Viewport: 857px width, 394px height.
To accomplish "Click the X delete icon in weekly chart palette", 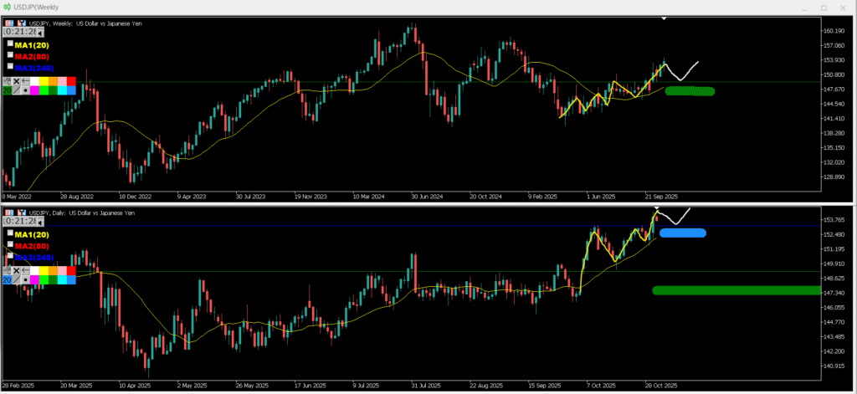I will (16, 81).
